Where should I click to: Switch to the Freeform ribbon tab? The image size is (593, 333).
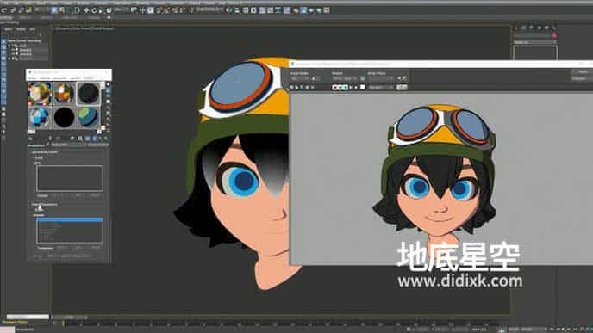pyautogui.click(x=25, y=17)
